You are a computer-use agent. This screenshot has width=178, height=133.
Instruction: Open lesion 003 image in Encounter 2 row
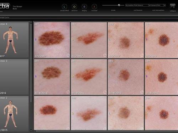click(126, 113)
